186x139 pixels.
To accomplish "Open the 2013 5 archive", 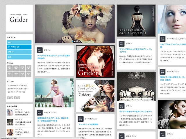I will click(x=22, y=74).
